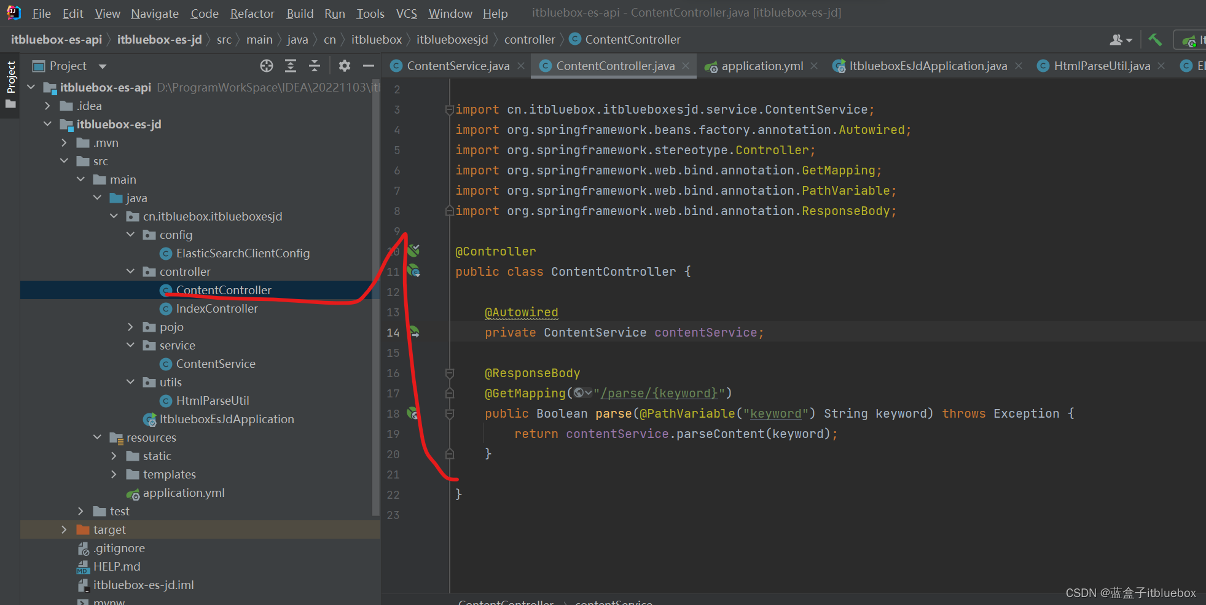Click the globe URL icon in GetMapping

point(582,393)
